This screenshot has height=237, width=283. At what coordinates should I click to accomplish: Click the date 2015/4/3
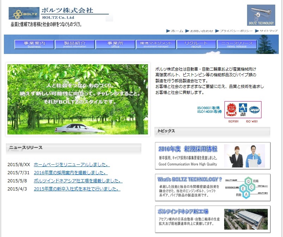[17, 189]
